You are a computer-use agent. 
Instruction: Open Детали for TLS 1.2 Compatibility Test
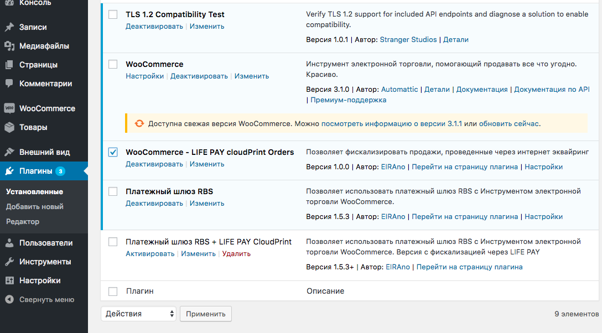tap(456, 39)
